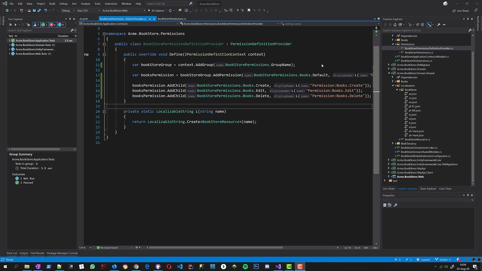Click the bookmark toolbar icon

(x=249, y=10)
